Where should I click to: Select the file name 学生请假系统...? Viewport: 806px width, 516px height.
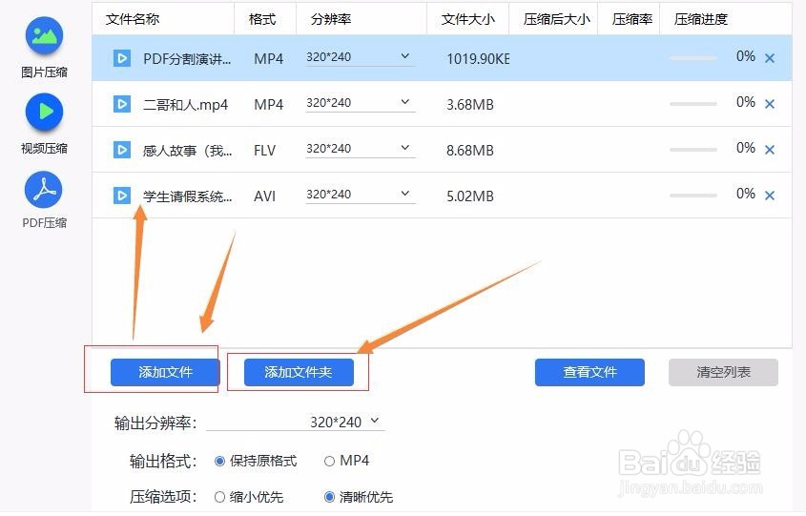tap(187, 196)
